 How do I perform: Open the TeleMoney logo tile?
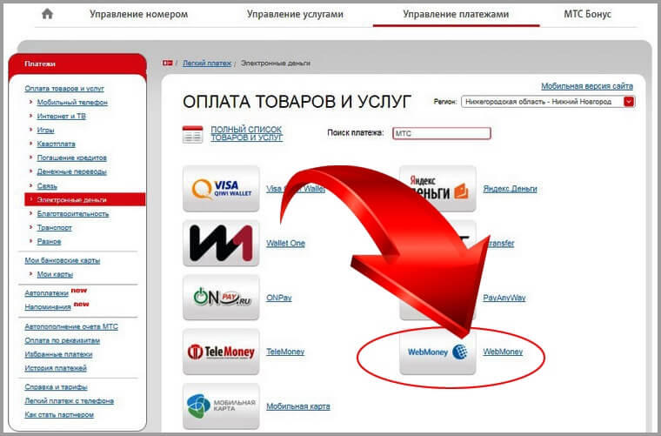[x=221, y=352]
